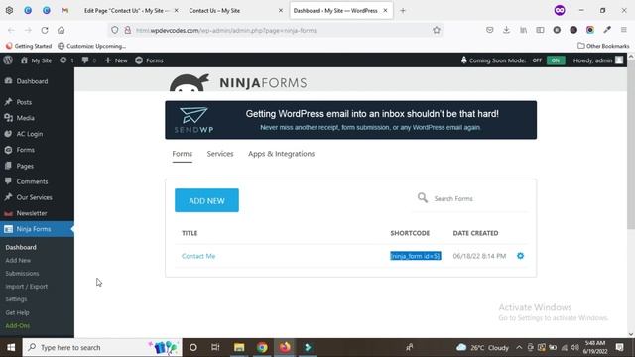
Task: Open the Howdy, admin account menu
Action: [x=598, y=60]
